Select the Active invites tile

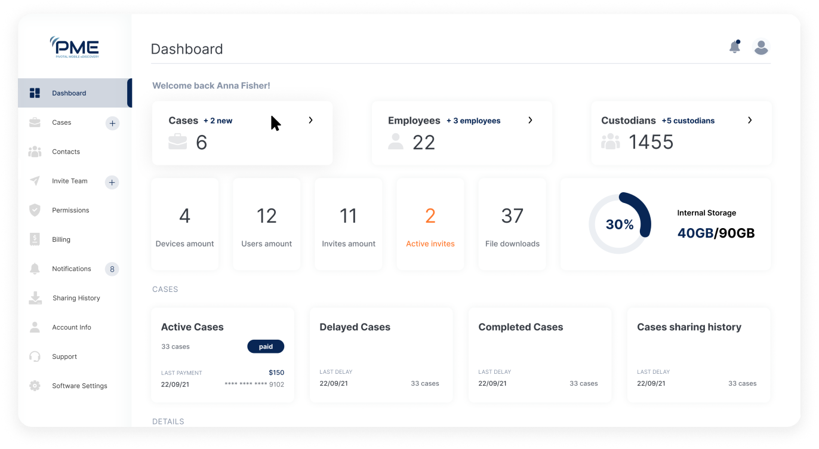point(430,224)
